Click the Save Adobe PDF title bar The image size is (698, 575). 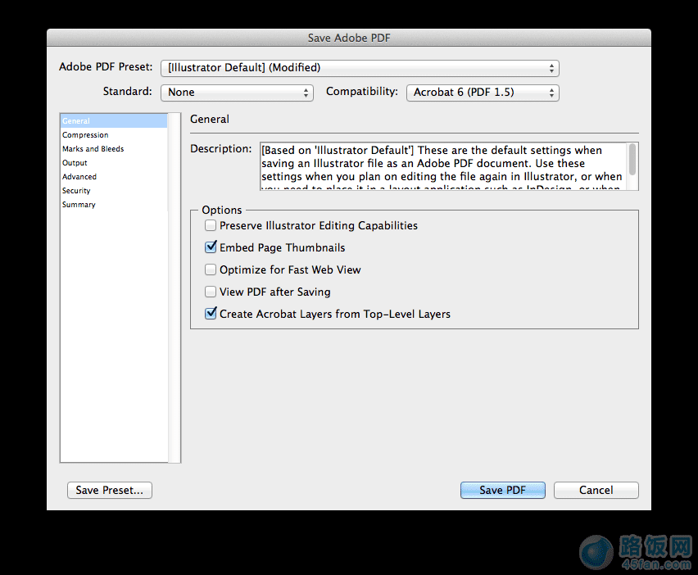click(349, 38)
